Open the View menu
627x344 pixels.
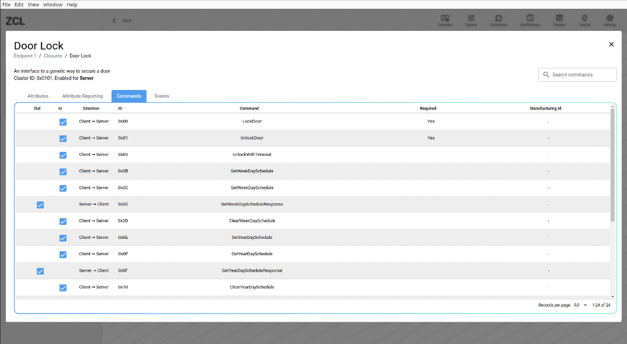[x=33, y=4]
